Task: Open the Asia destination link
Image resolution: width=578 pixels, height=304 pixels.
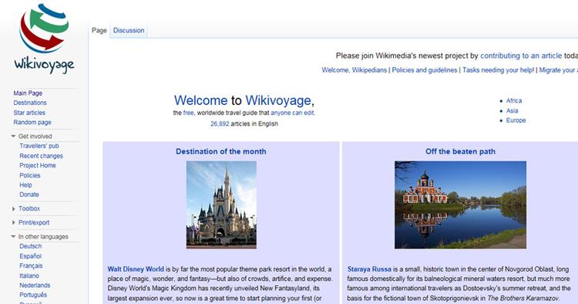Action: point(512,110)
